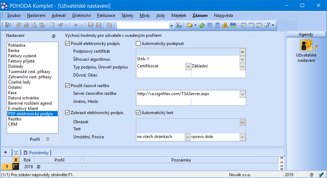Click the Rok column header

pos(27,160)
